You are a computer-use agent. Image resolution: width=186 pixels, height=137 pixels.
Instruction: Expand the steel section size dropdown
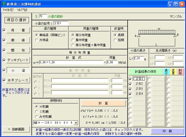pos(76,123)
